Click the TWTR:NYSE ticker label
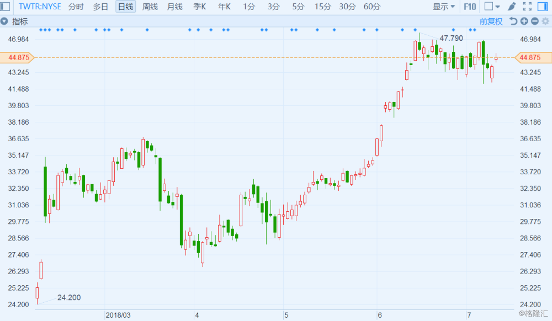Image resolution: width=552 pixels, height=321 pixels. [40, 7]
